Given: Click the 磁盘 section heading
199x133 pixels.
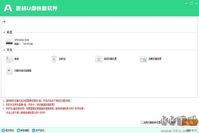Looking at the screenshot, I should point(10,32).
